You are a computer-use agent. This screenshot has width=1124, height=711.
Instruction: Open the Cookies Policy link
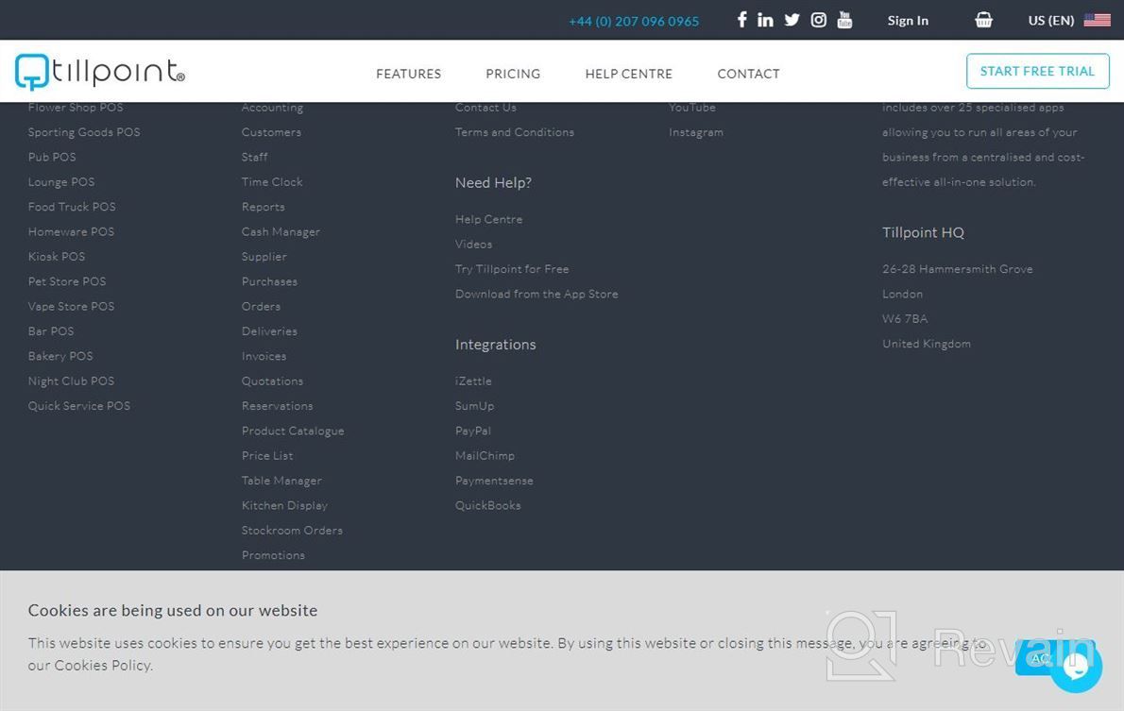103,665
